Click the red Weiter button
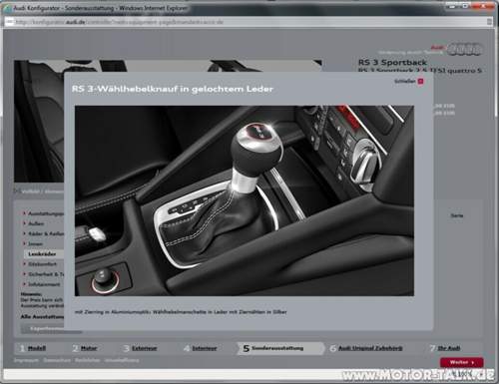The width and height of the screenshot is (499, 384). (462, 362)
